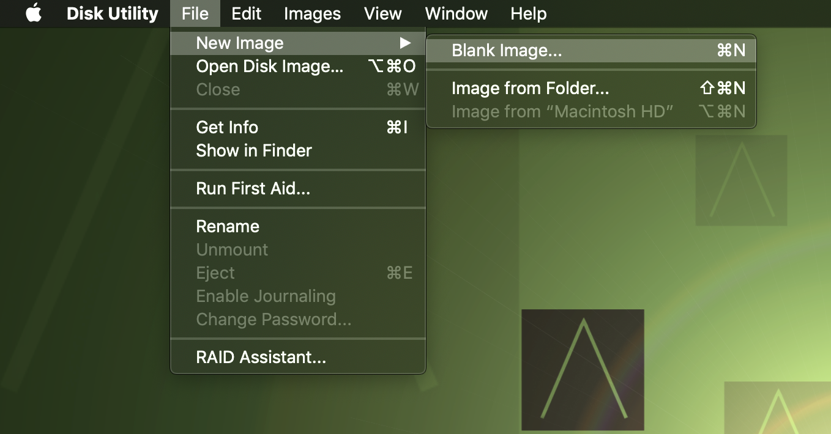Click the greyed-out Eject item
831x434 pixels.
coord(215,273)
